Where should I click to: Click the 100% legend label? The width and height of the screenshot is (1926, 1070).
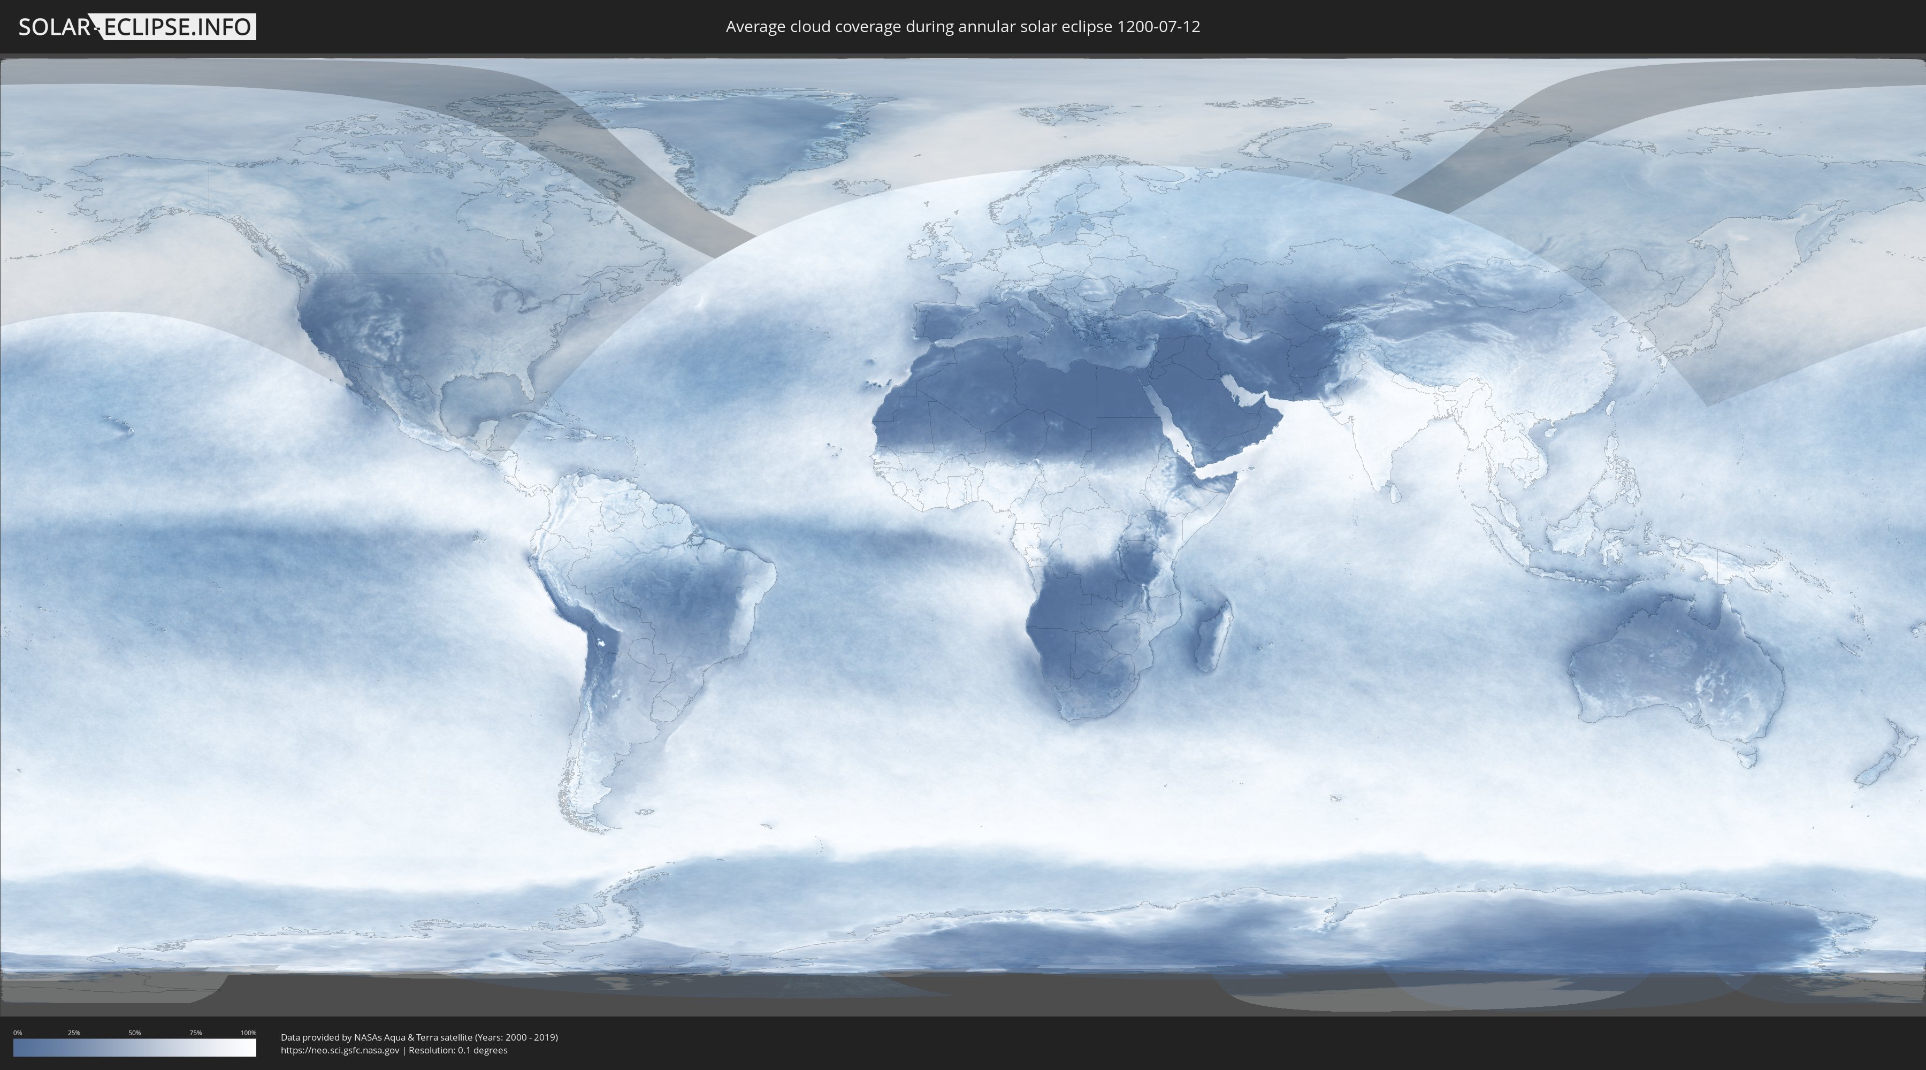(x=248, y=1033)
